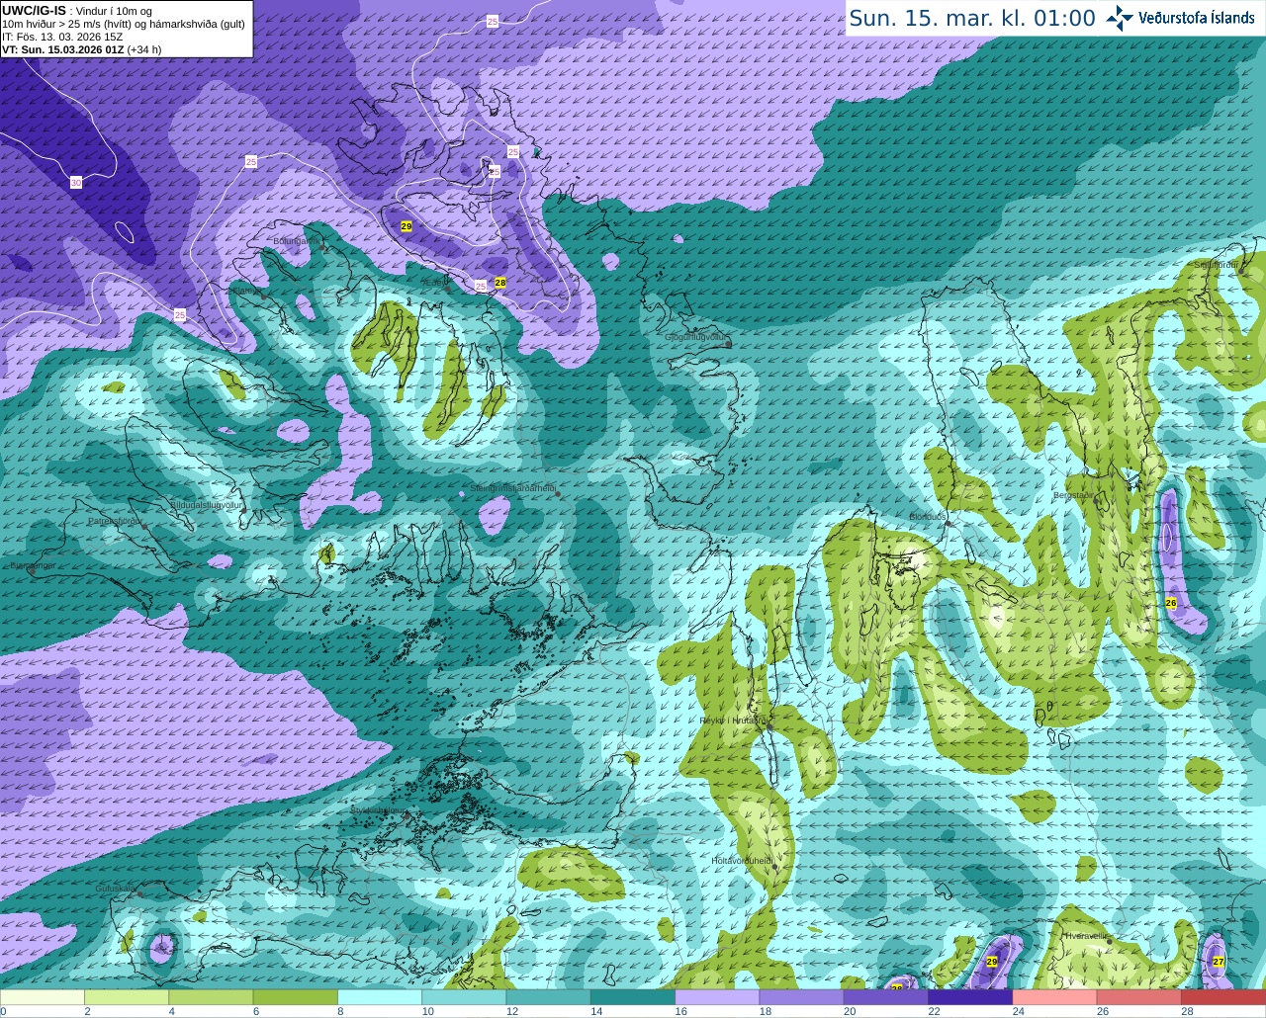The height and width of the screenshot is (1018, 1266).
Task: Pick the 18–20 m/s medium purple legend swatch
Action: [802, 997]
